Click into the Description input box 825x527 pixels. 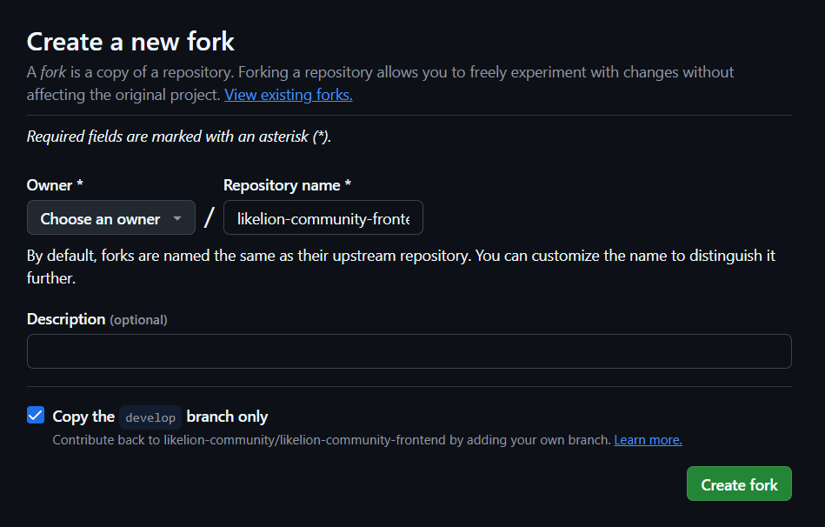point(409,351)
